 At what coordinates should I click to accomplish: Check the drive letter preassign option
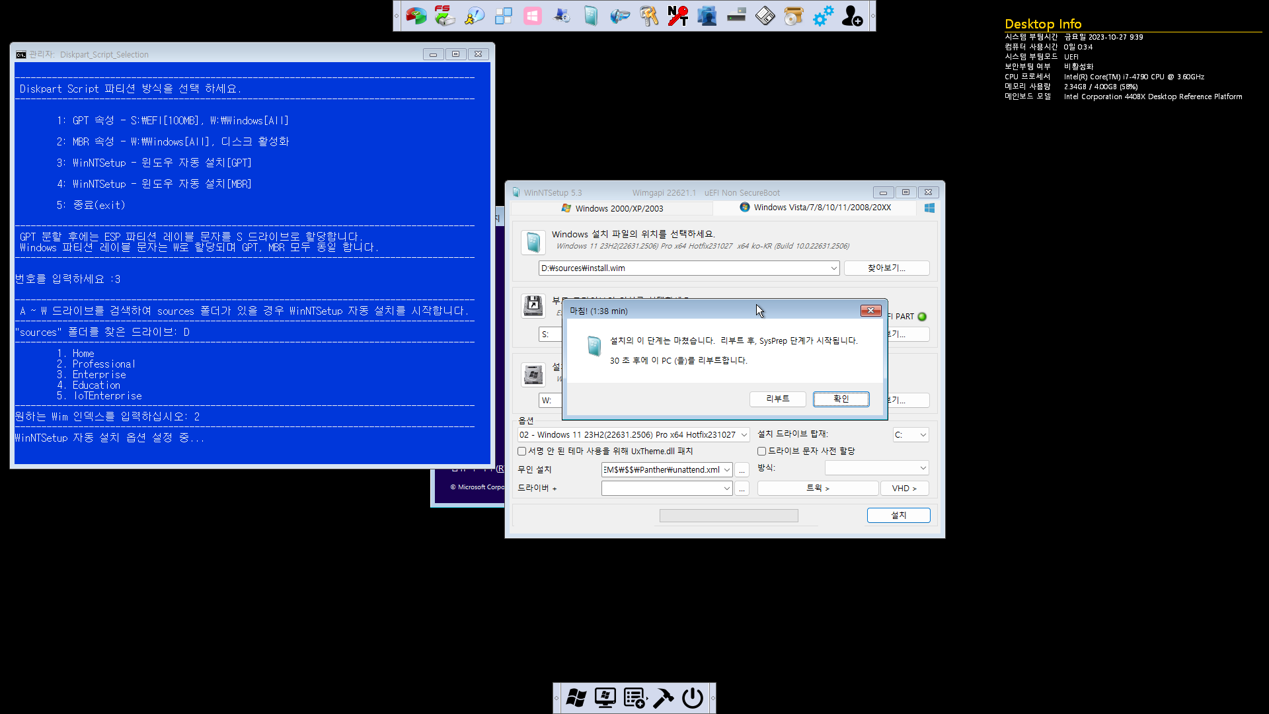tap(762, 452)
